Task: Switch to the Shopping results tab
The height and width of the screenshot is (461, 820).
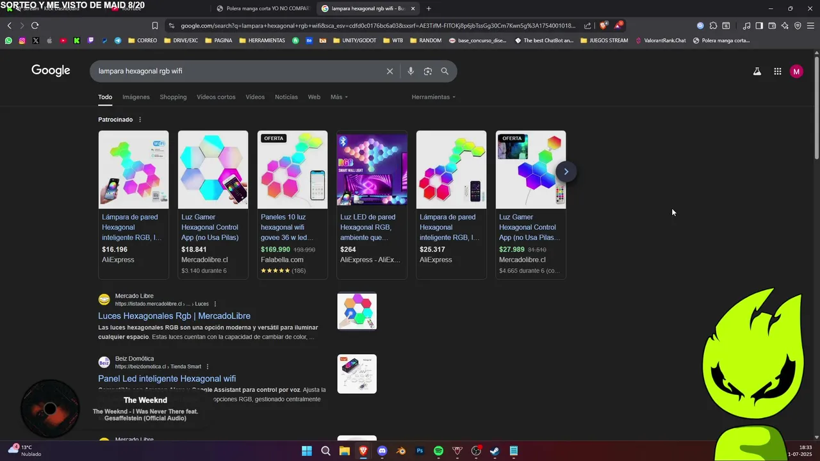Action: point(173,97)
